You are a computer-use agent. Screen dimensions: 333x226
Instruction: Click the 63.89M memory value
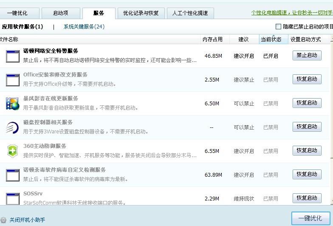click(213, 175)
